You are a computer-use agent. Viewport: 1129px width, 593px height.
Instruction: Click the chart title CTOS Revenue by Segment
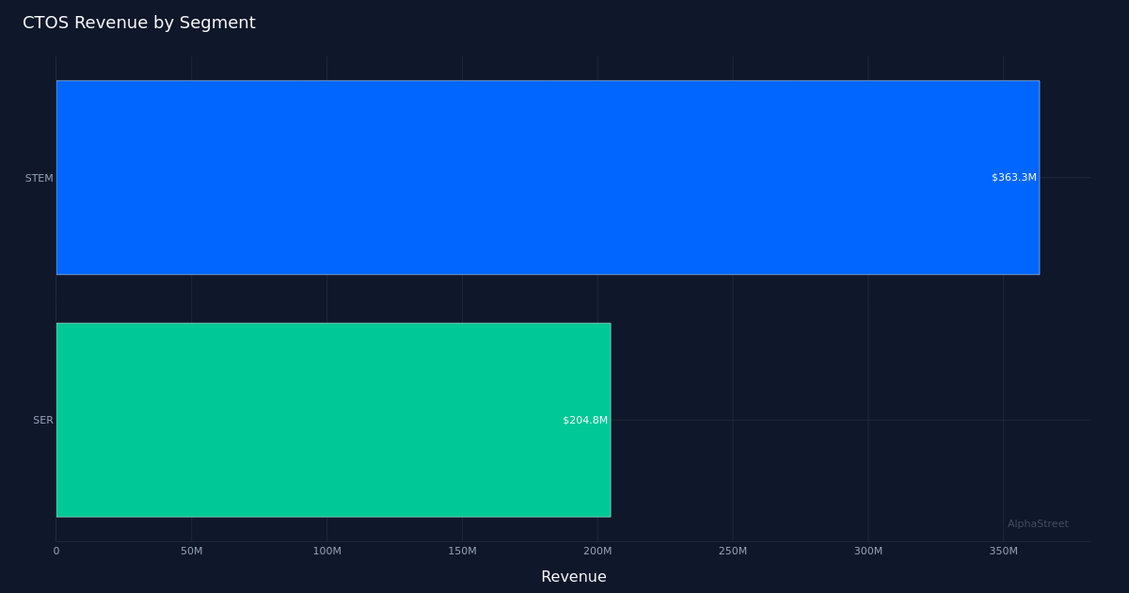[139, 23]
